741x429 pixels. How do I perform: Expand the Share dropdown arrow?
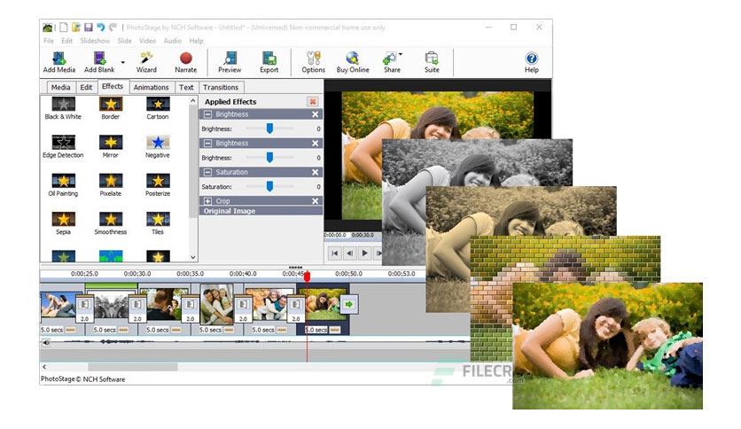(401, 54)
